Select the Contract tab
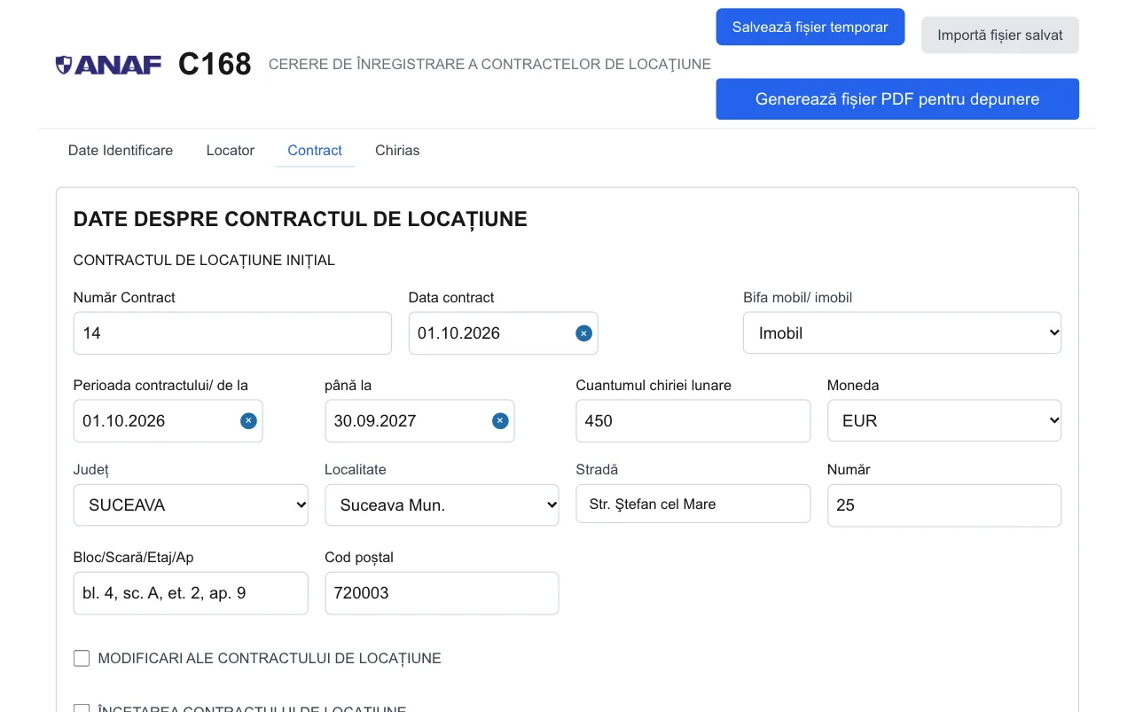The image size is (1135, 712). 315,150
